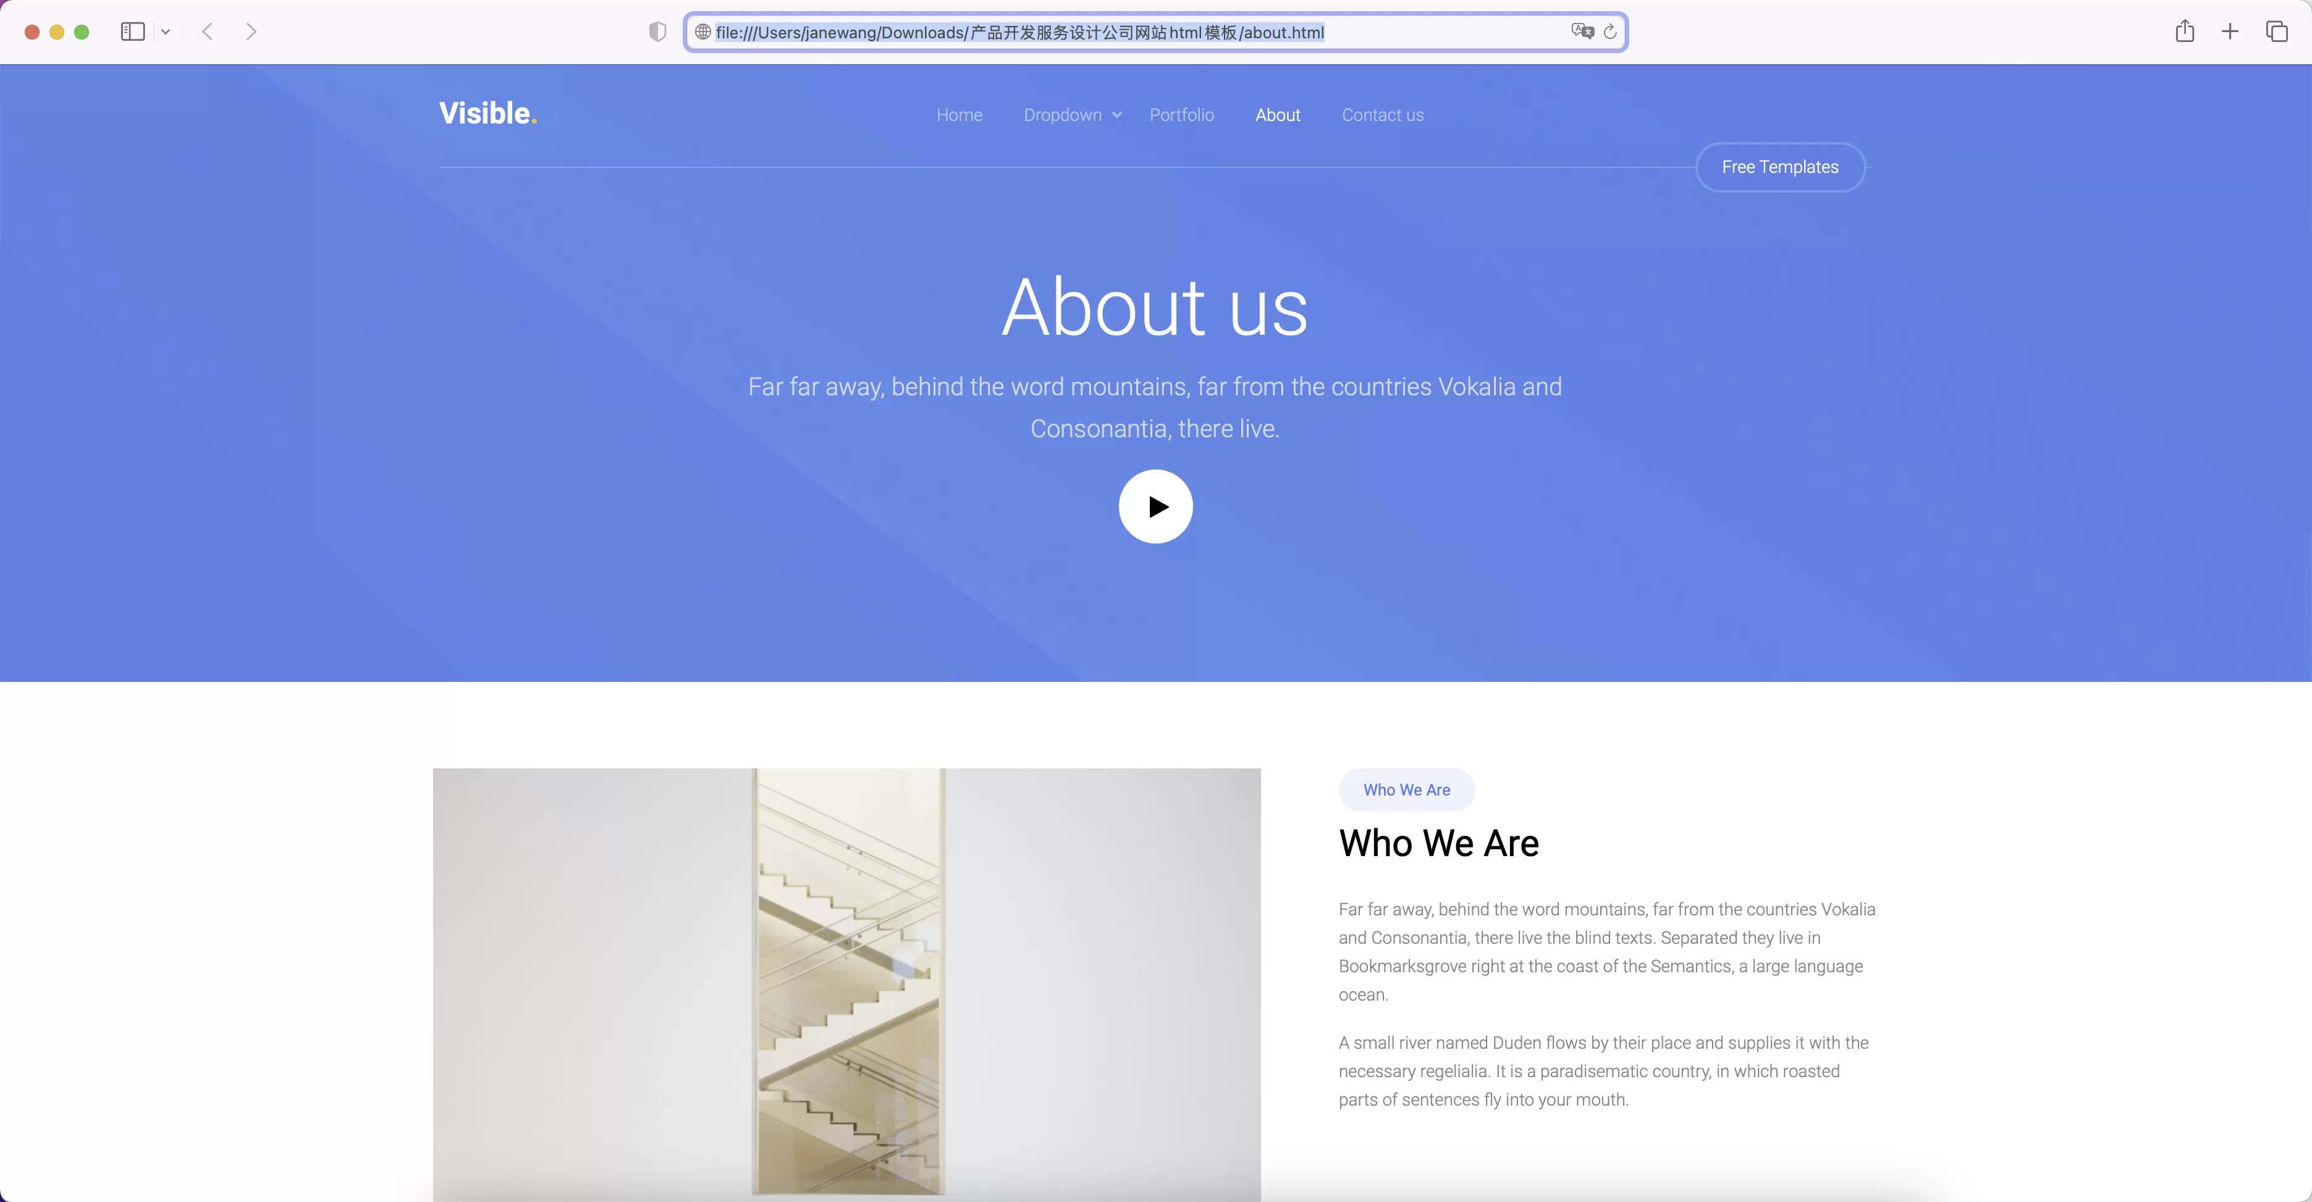
Task: Toggle the About navigation active state
Action: tap(1277, 115)
